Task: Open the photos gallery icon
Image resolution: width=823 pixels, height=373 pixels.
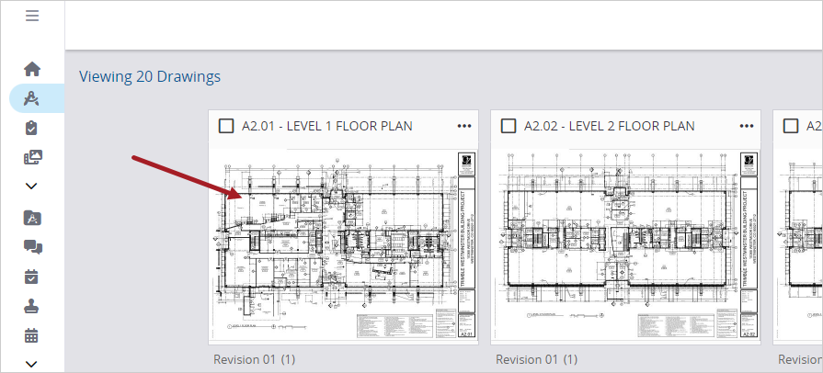Action: [32, 157]
